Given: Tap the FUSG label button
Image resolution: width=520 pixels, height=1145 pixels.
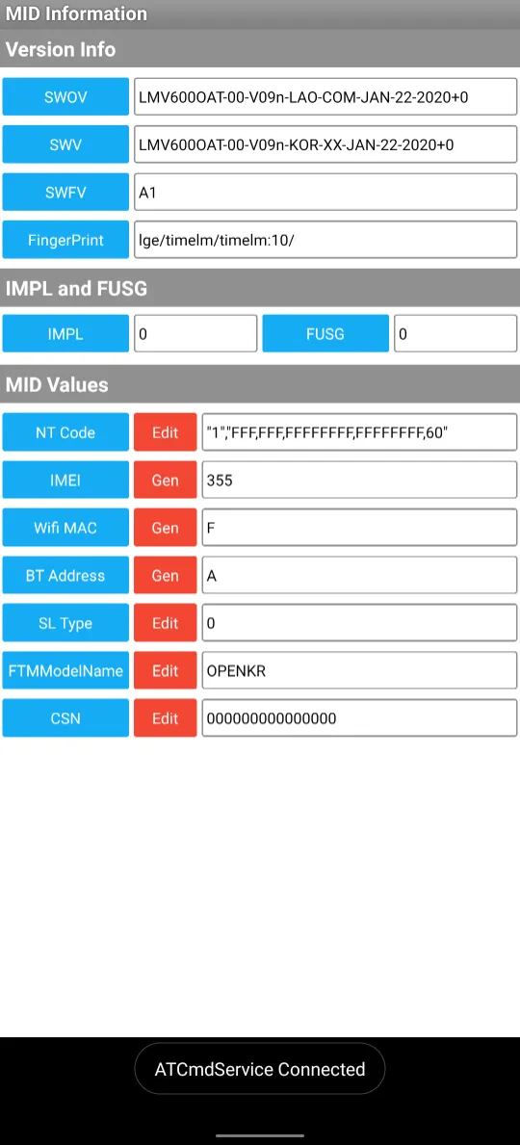Looking at the screenshot, I should (325, 334).
